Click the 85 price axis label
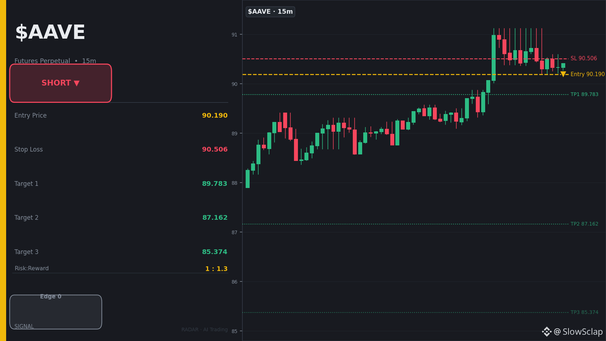 coord(234,331)
